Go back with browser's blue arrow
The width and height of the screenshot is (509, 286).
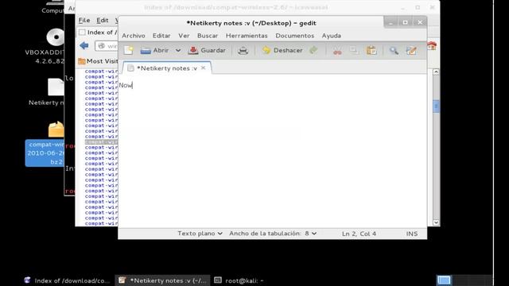[x=84, y=46]
